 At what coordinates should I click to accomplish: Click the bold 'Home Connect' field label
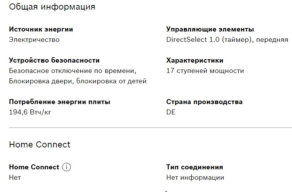(x=34, y=167)
